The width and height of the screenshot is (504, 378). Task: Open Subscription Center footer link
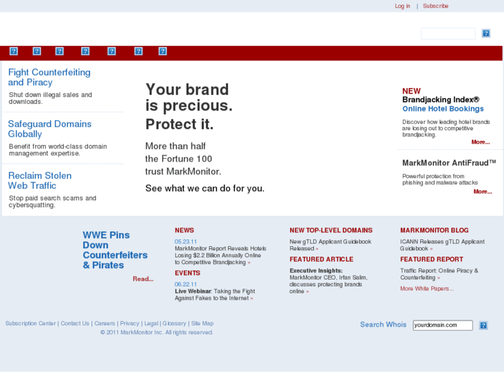[x=31, y=323]
